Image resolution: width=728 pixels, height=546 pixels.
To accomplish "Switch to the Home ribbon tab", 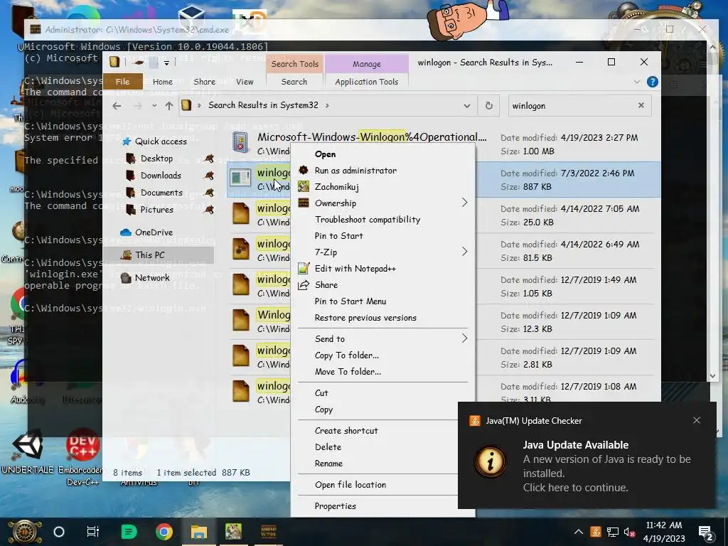I will [163, 82].
